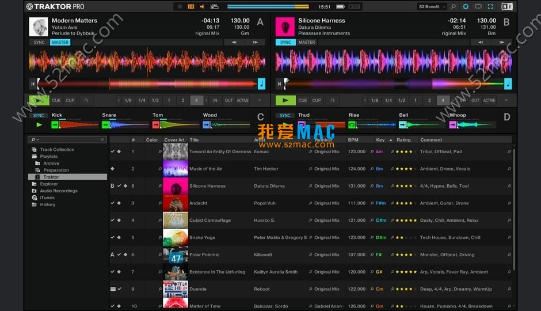Enable Flux mode on Deck A
Viewport: 541px width, 311px height.
coord(86,100)
